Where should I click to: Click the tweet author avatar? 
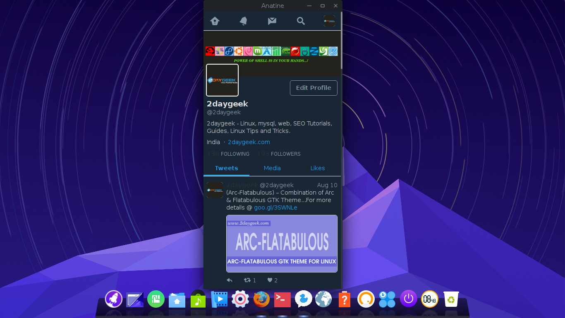(x=215, y=190)
